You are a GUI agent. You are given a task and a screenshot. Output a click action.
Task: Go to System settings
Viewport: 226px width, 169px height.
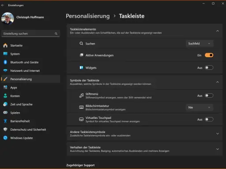(x=30, y=54)
